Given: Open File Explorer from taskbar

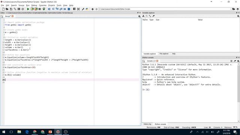Looking at the screenshot, I should point(19,132).
